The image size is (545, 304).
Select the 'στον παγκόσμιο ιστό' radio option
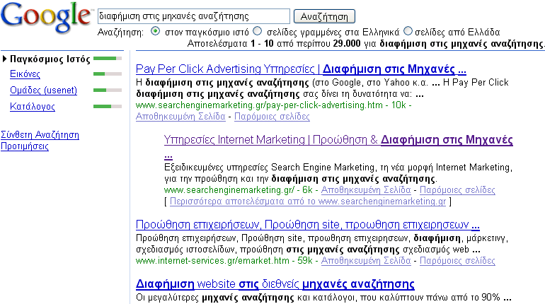tap(156, 31)
